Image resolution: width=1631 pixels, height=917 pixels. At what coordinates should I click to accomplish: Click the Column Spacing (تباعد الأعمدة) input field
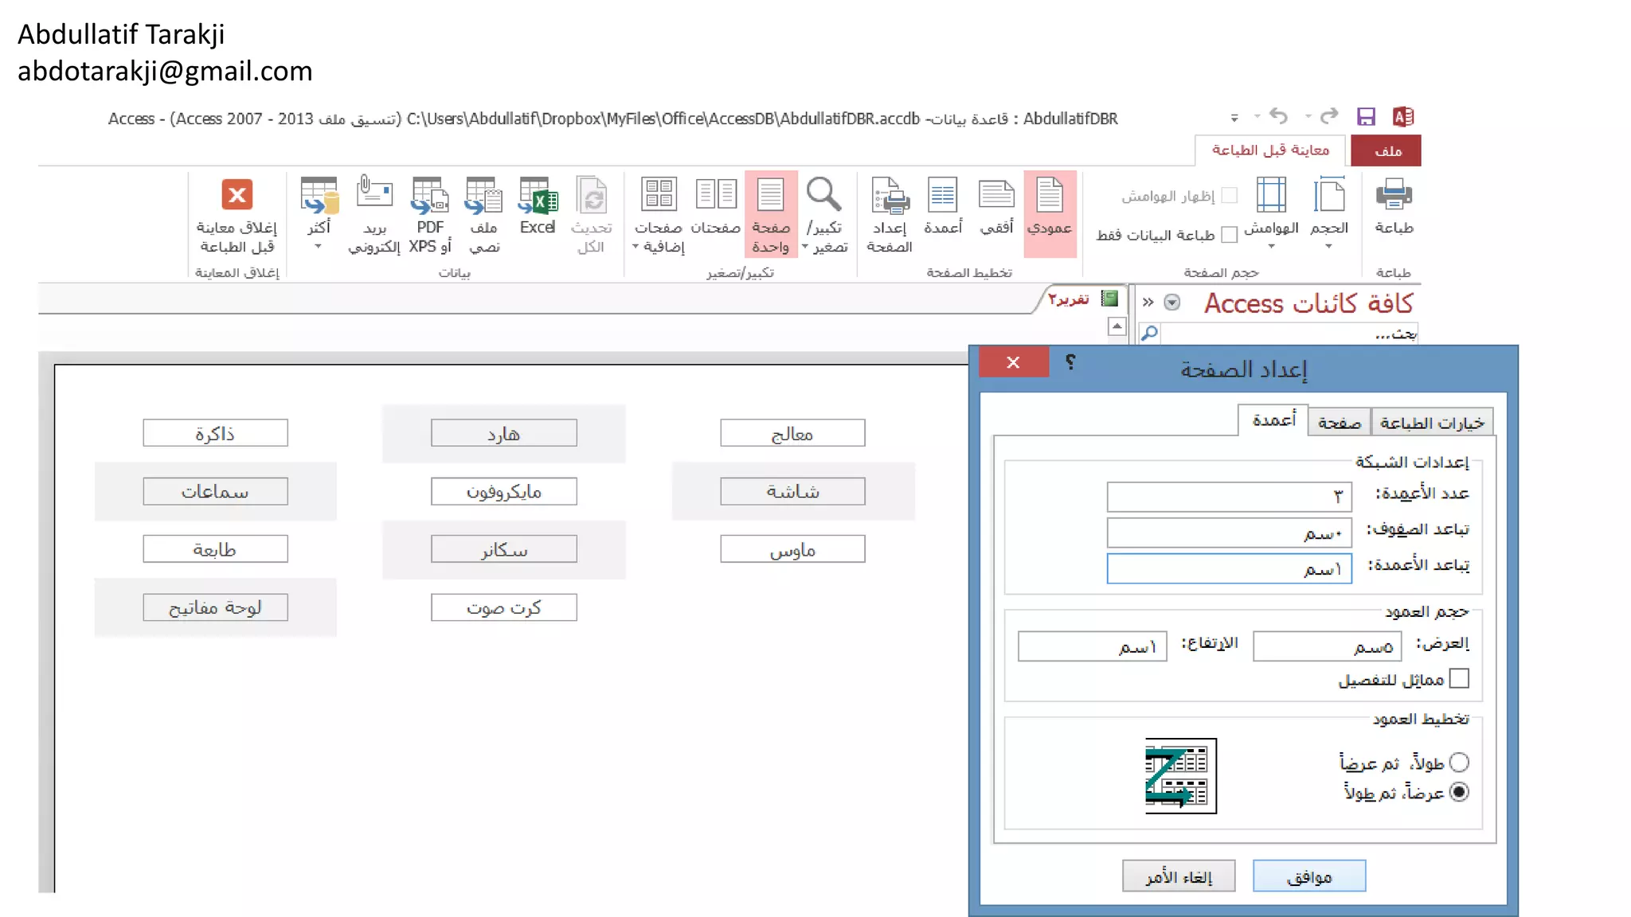1229,568
